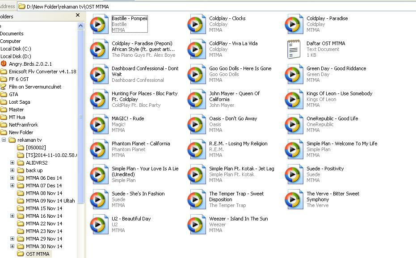Open Local Disk (C:) in the tree

[x=16, y=49]
